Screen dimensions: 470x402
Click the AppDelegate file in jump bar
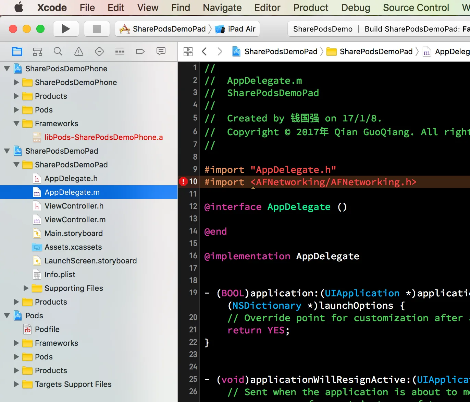446,52
